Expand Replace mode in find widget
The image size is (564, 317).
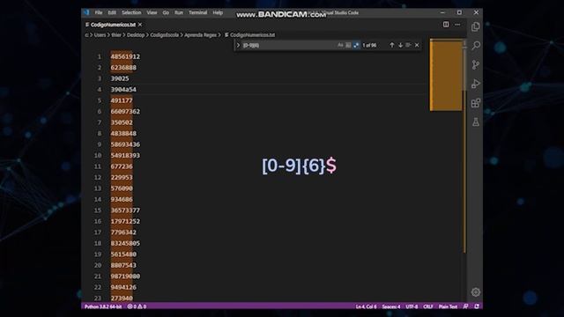click(x=238, y=45)
